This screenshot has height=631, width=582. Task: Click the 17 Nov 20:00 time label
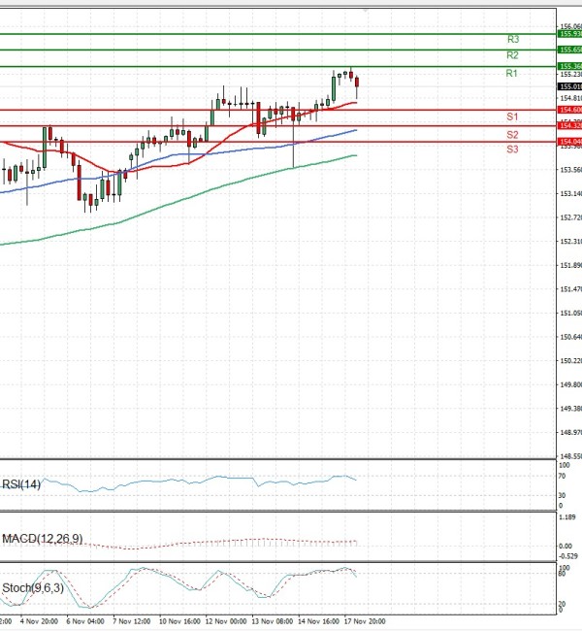click(367, 619)
